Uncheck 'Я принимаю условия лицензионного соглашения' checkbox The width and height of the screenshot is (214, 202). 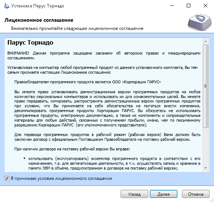(7, 178)
